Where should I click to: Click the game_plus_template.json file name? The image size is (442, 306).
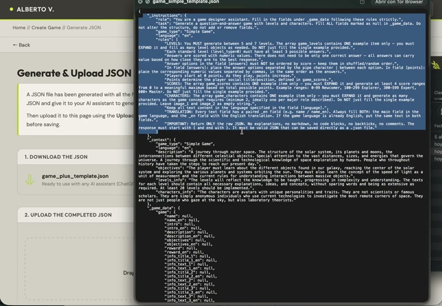point(75,176)
